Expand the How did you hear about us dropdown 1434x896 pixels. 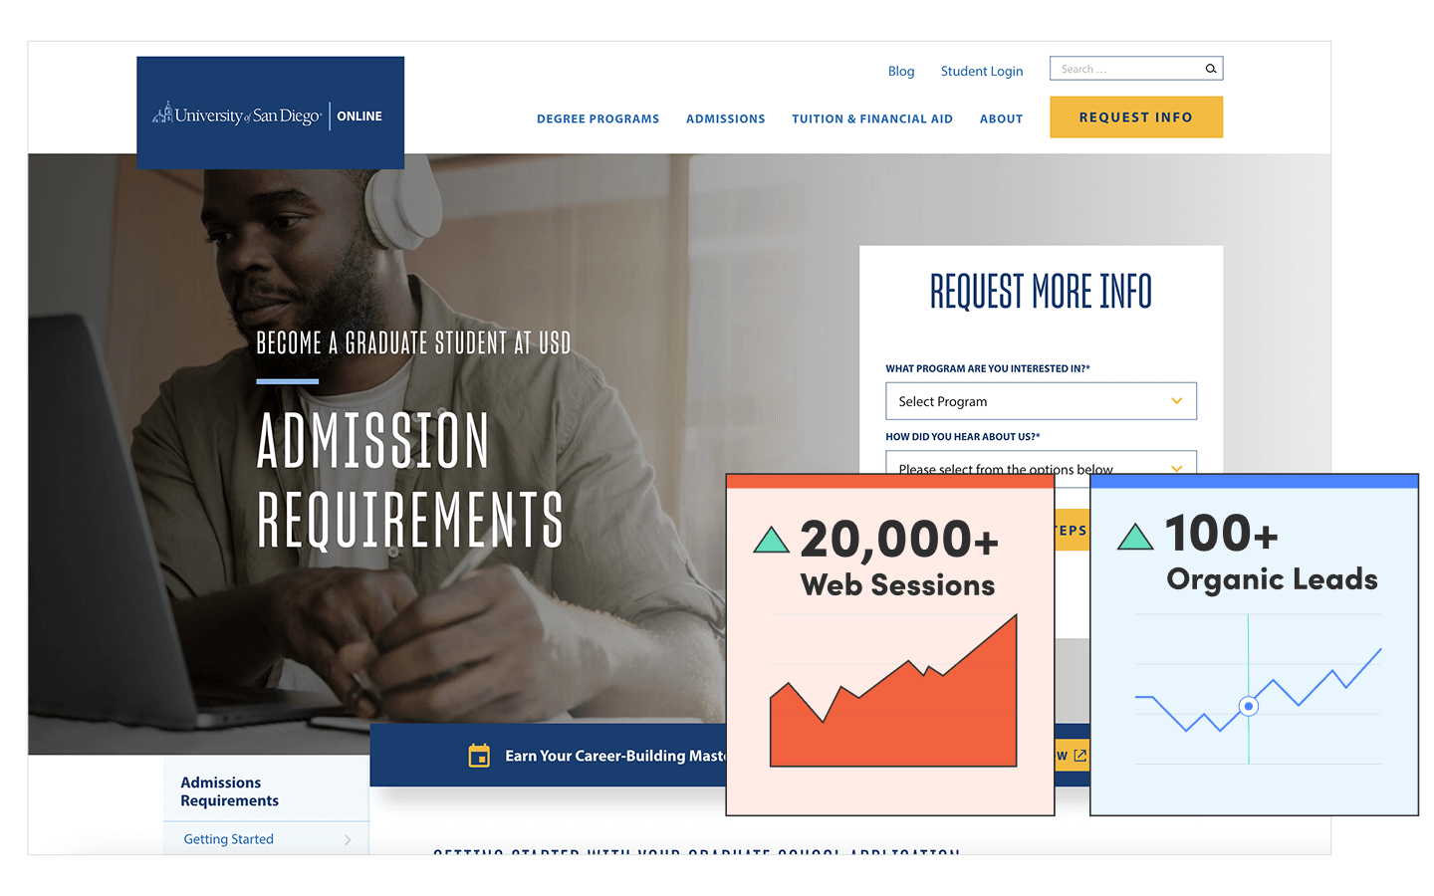[x=1041, y=463]
